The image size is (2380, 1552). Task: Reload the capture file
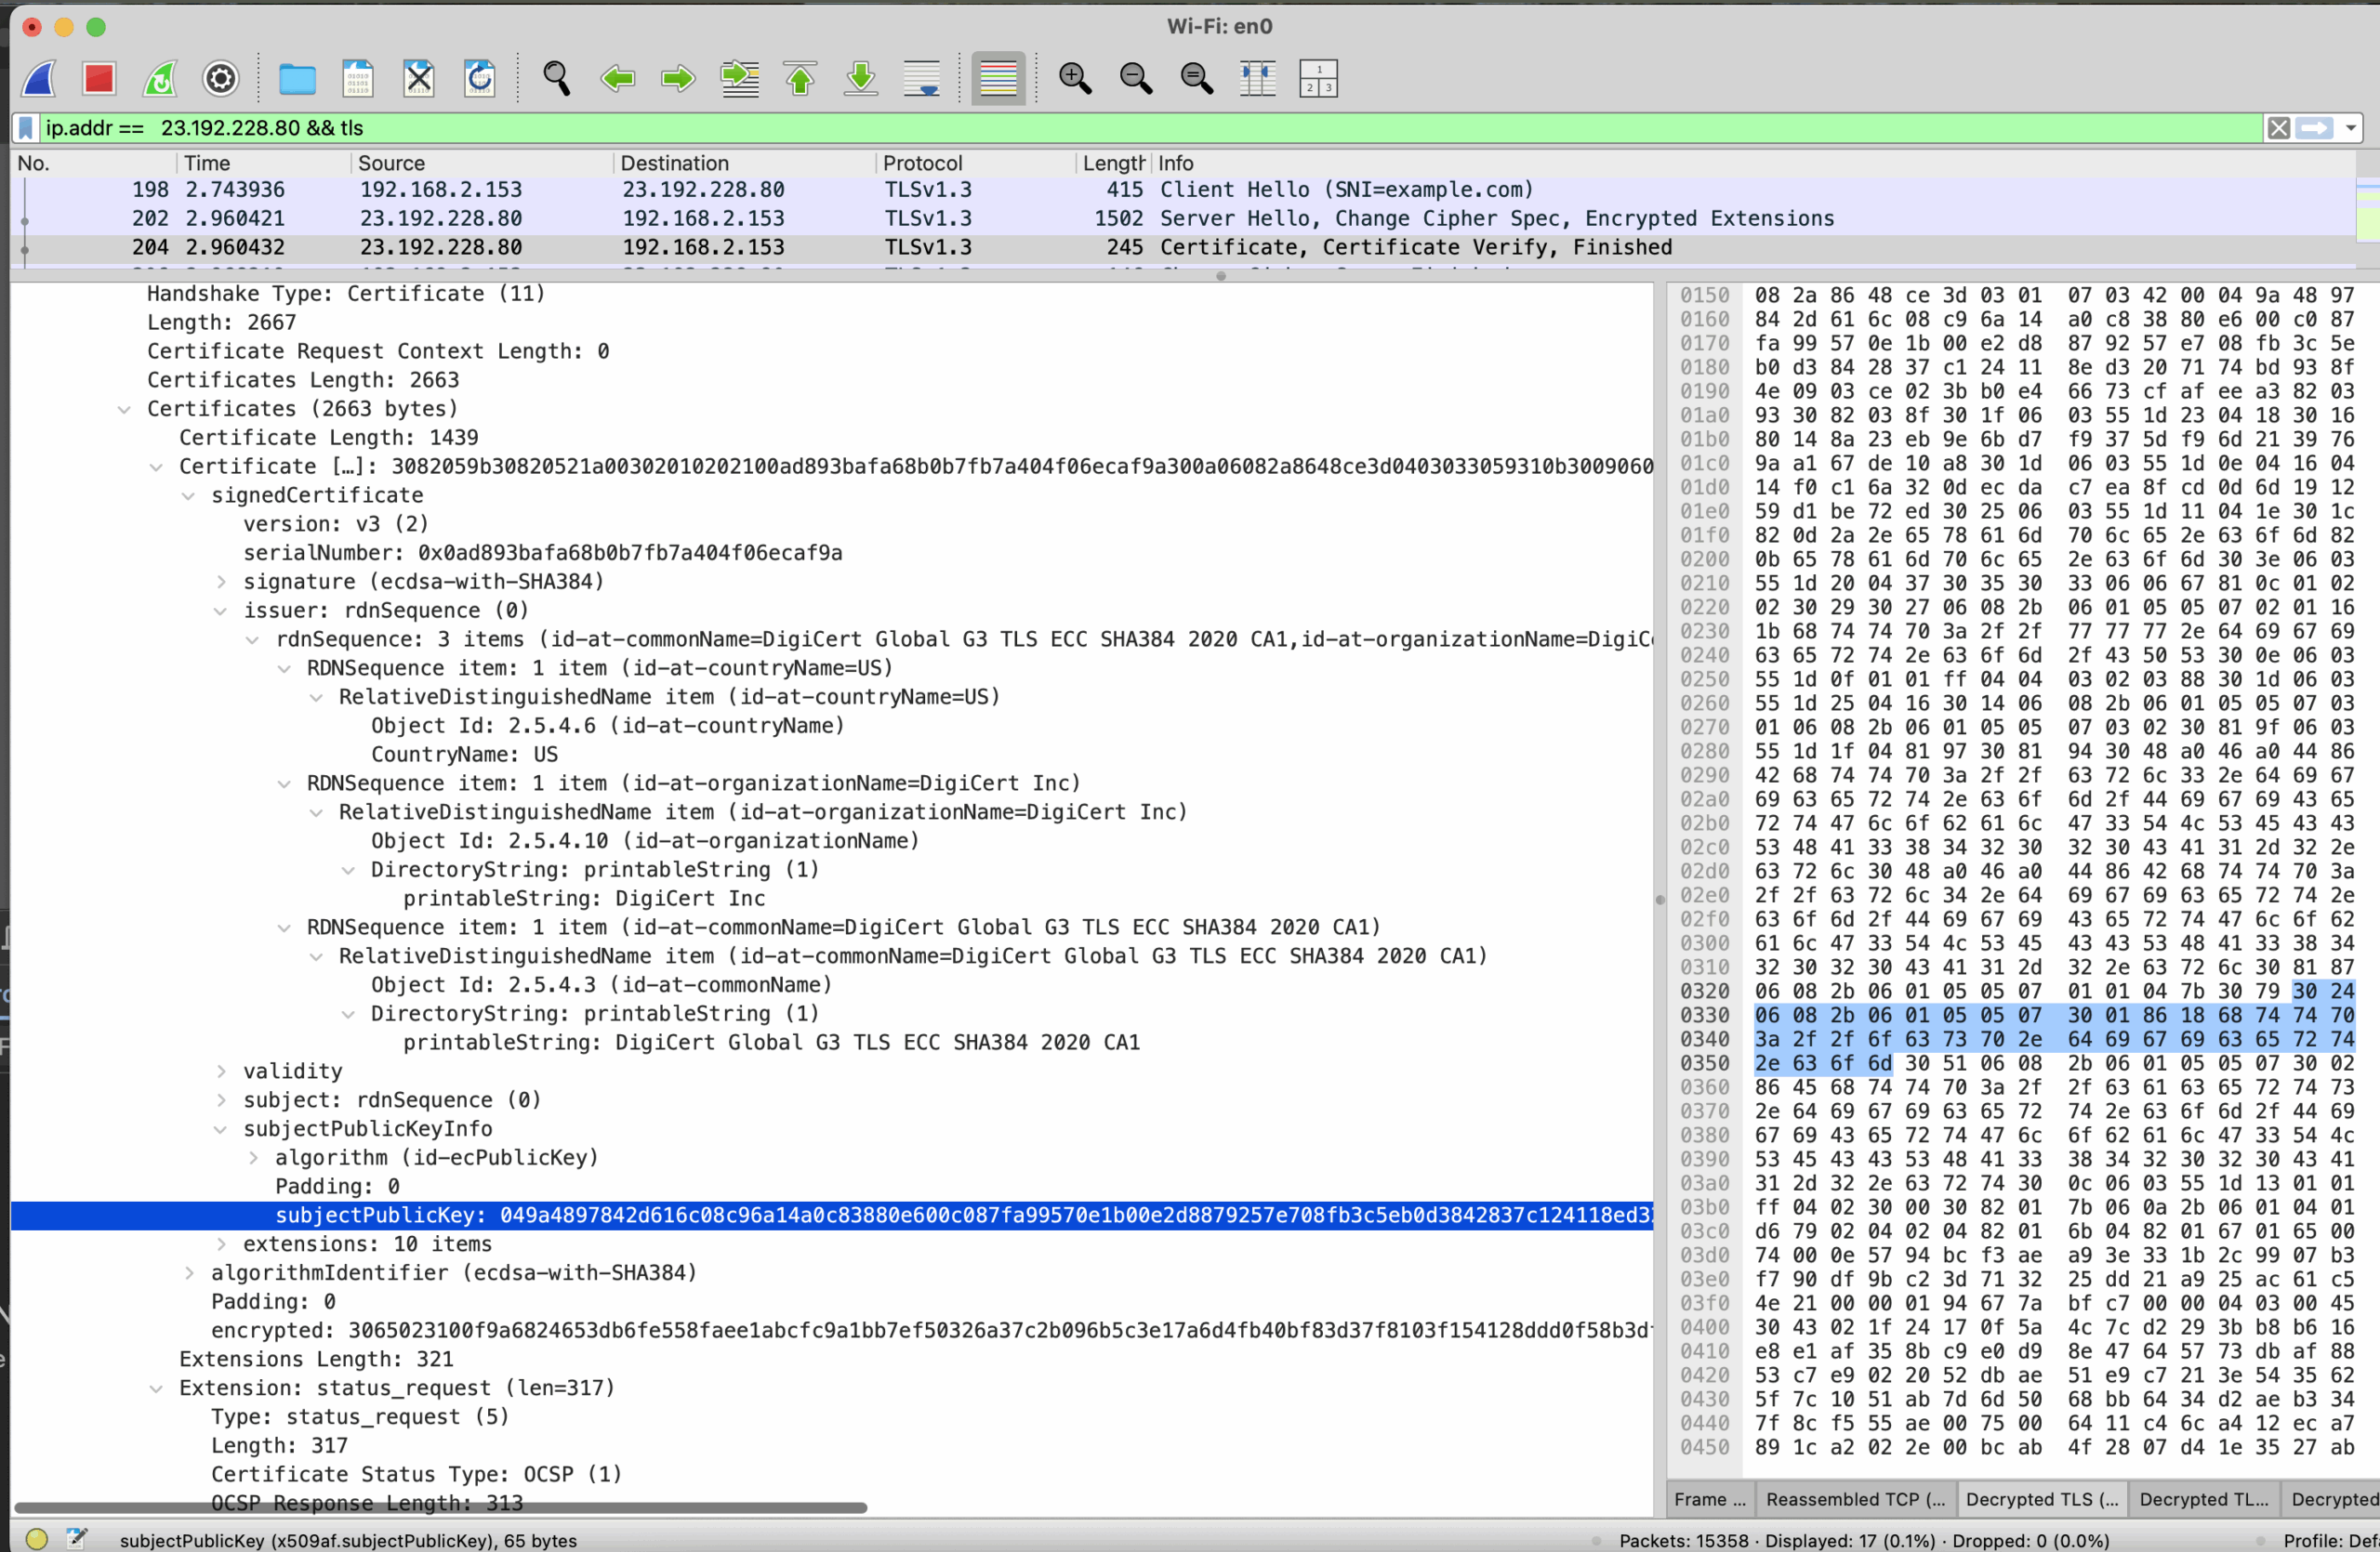tap(480, 78)
